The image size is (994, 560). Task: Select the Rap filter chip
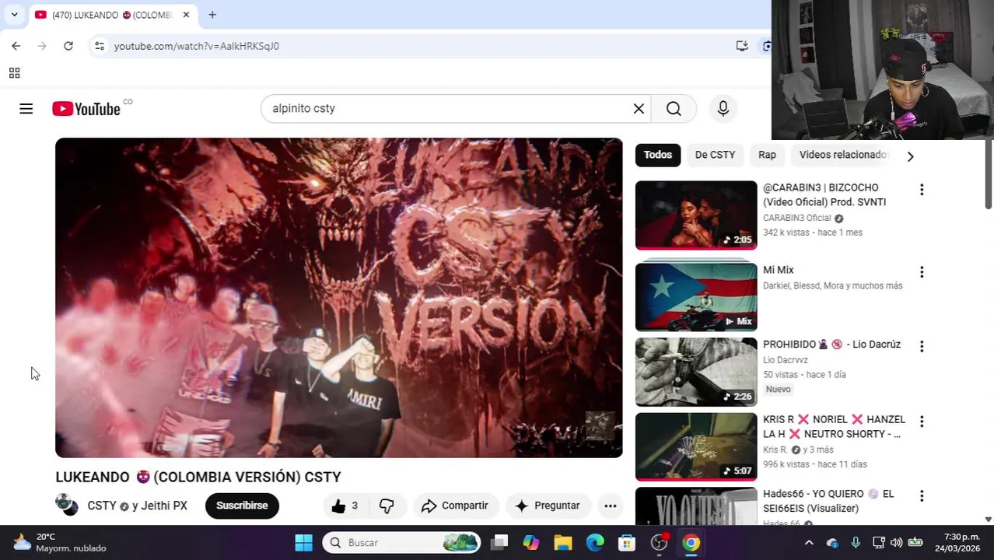(767, 155)
